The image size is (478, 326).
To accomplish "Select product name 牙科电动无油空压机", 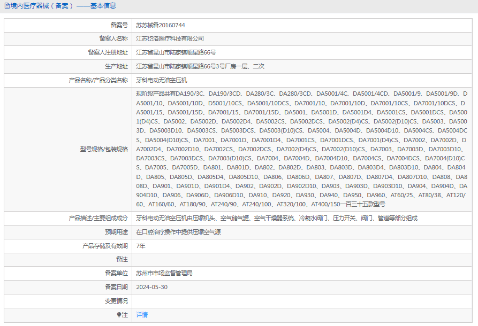I will pos(162,80).
